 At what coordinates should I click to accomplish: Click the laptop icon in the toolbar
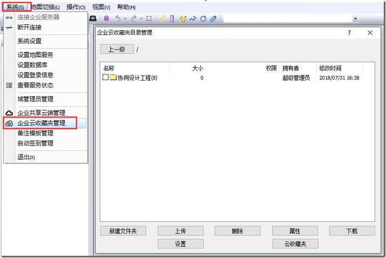click(x=93, y=19)
